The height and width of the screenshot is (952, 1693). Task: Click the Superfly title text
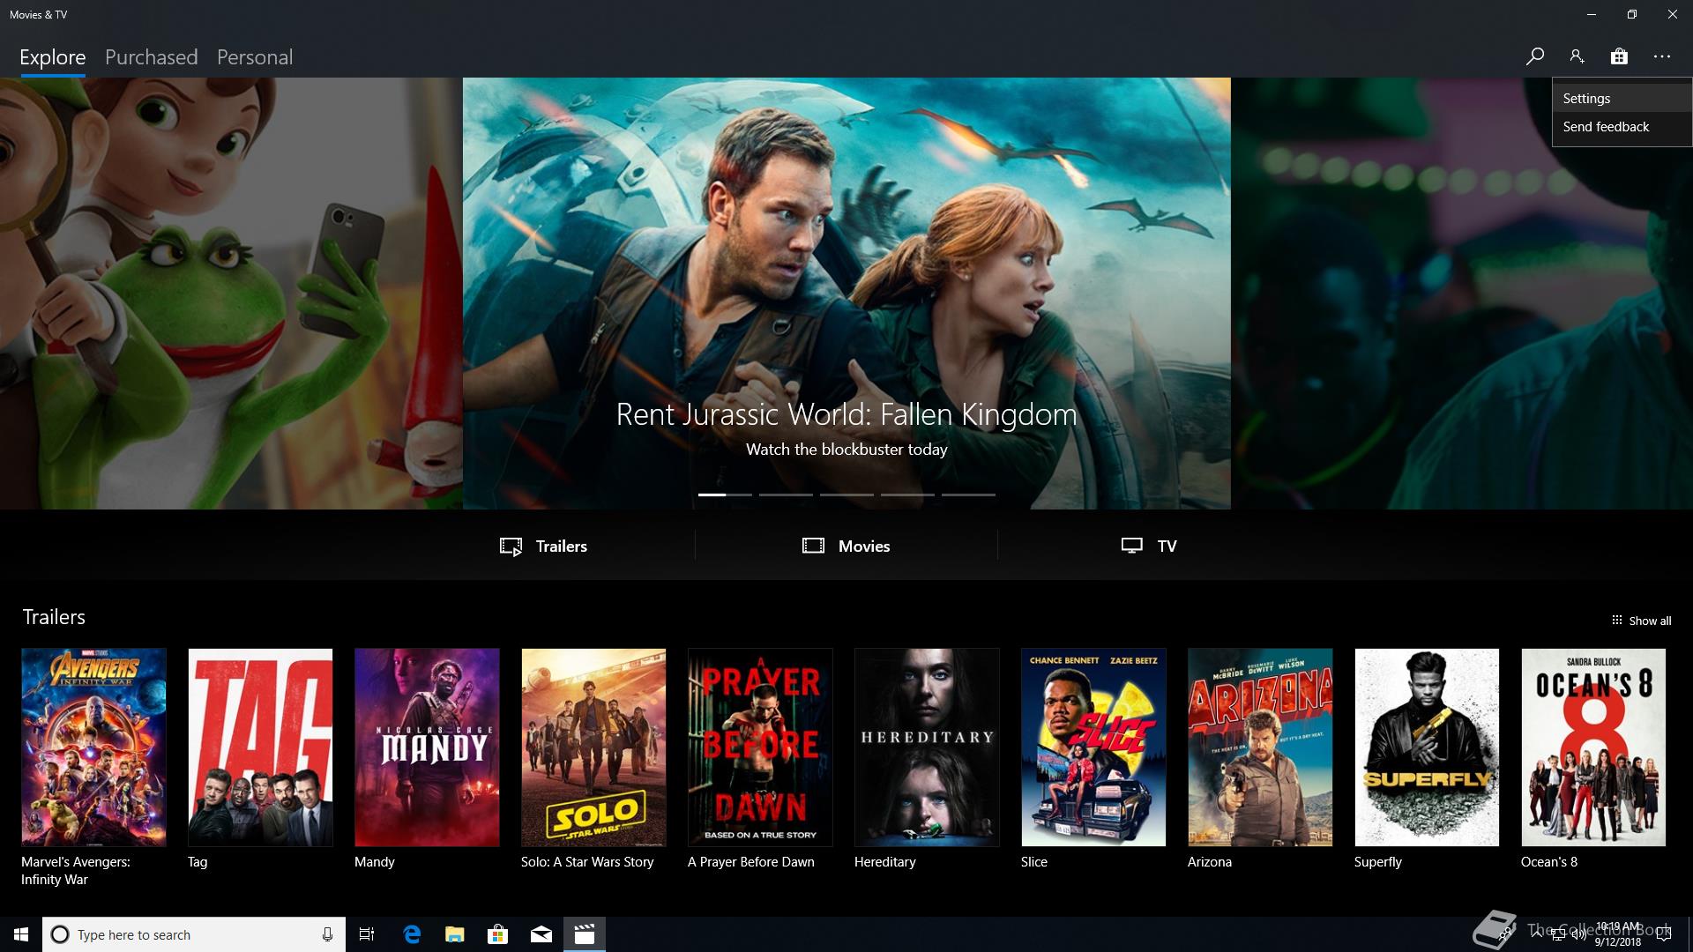(x=1378, y=862)
